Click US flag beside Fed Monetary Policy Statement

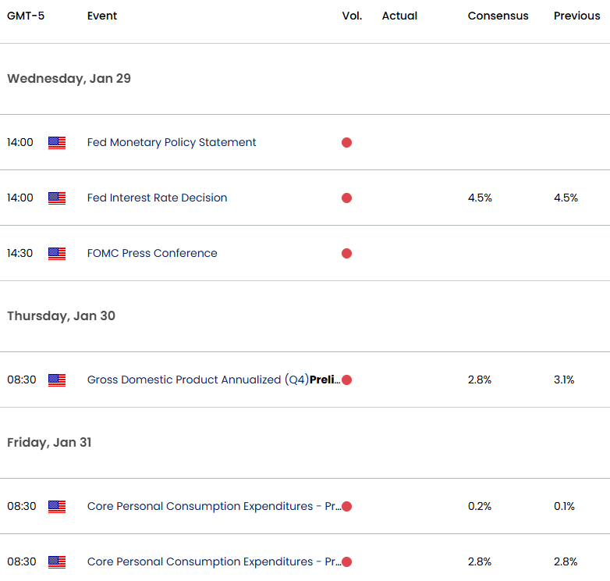coord(57,143)
